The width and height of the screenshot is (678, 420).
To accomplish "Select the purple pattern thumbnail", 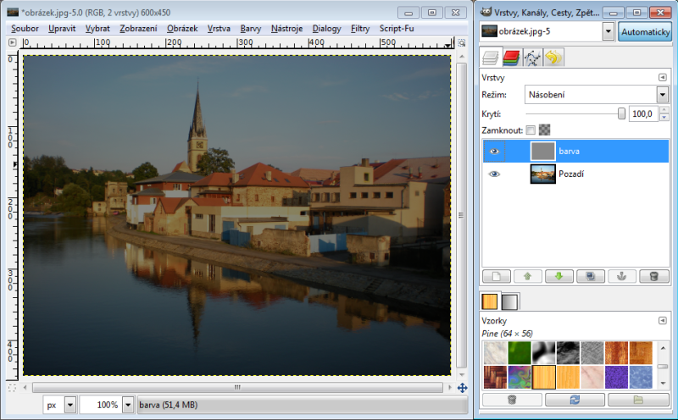I will (x=617, y=375).
